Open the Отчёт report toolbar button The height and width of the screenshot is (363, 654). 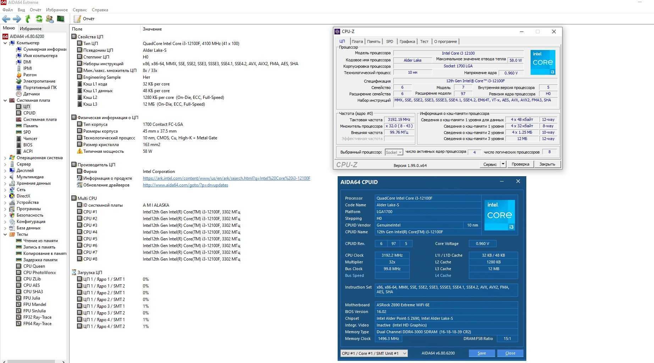pos(84,19)
